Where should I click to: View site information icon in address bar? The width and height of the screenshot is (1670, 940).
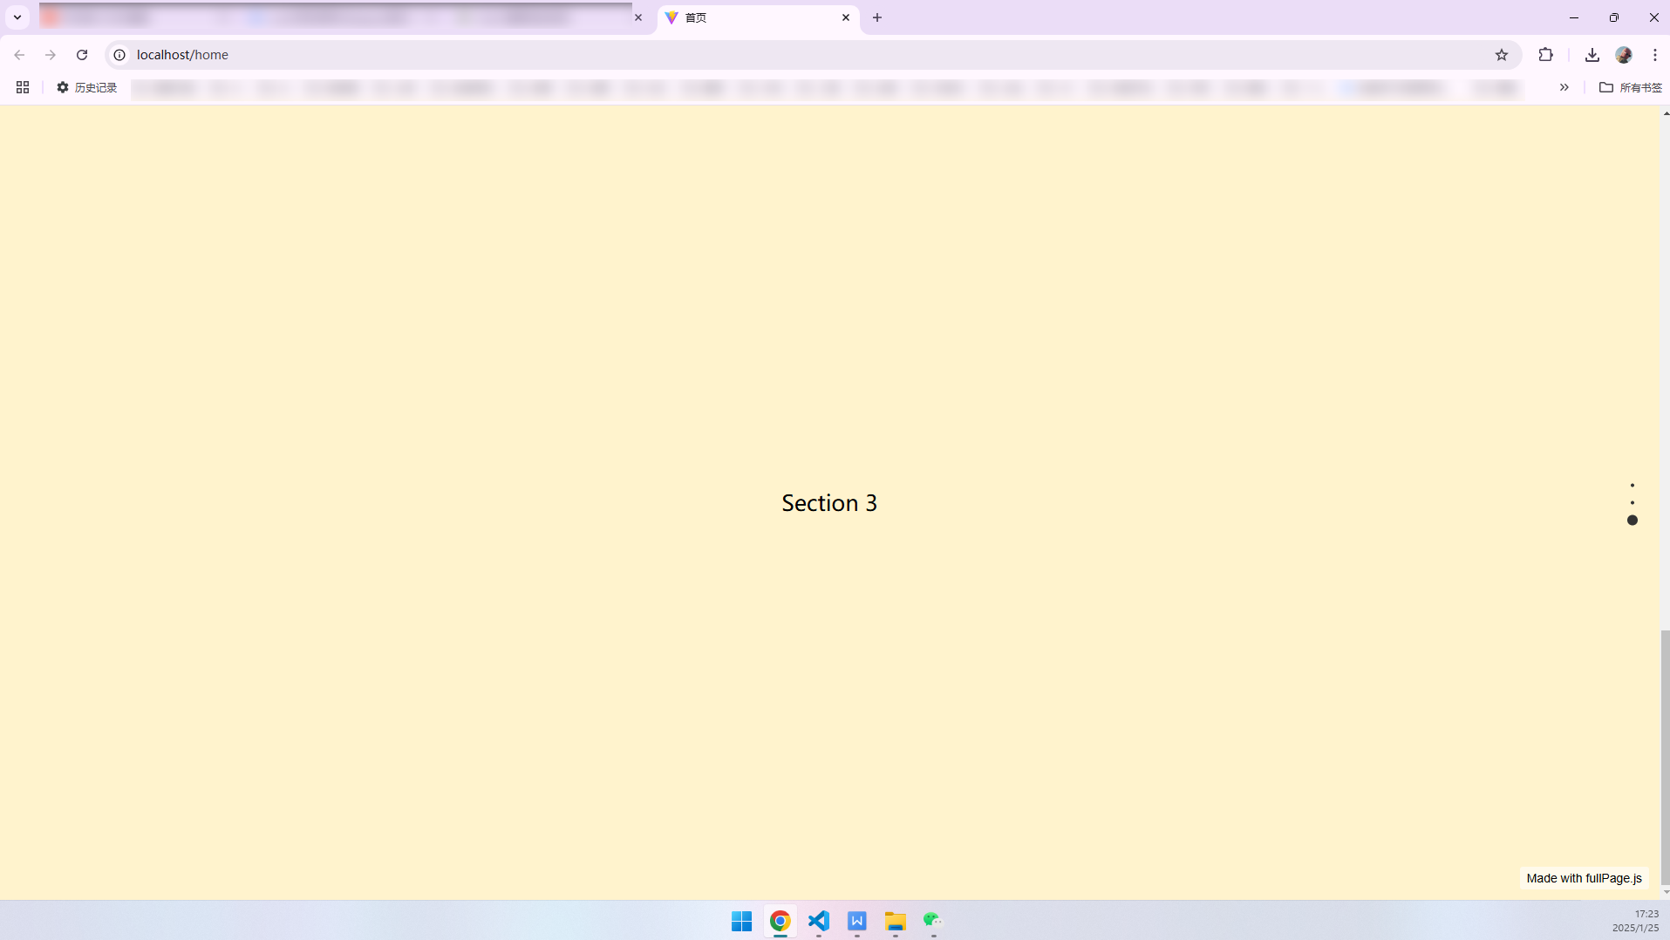pos(120,55)
